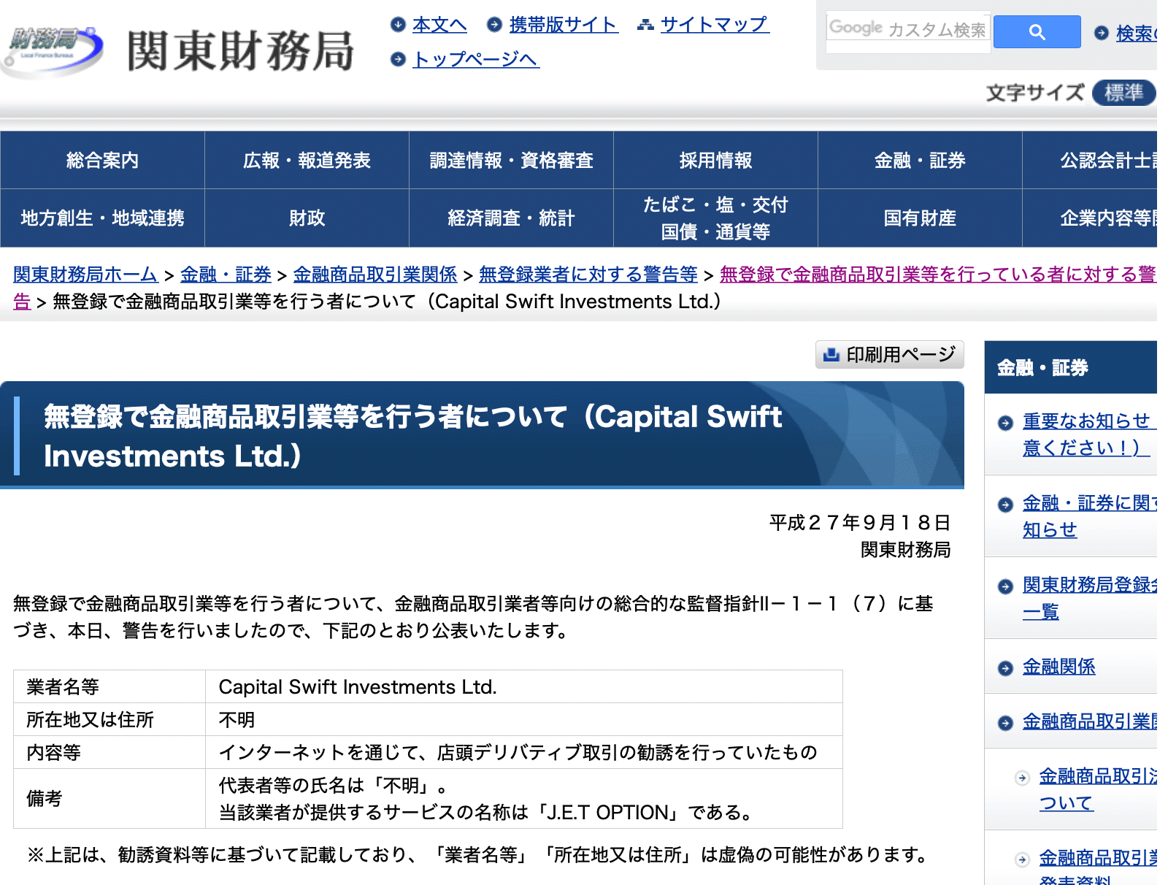Click the date 平成27年9月18日
Image resolution: width=1168 pixels, height=885 pixels.
(860, 523)
